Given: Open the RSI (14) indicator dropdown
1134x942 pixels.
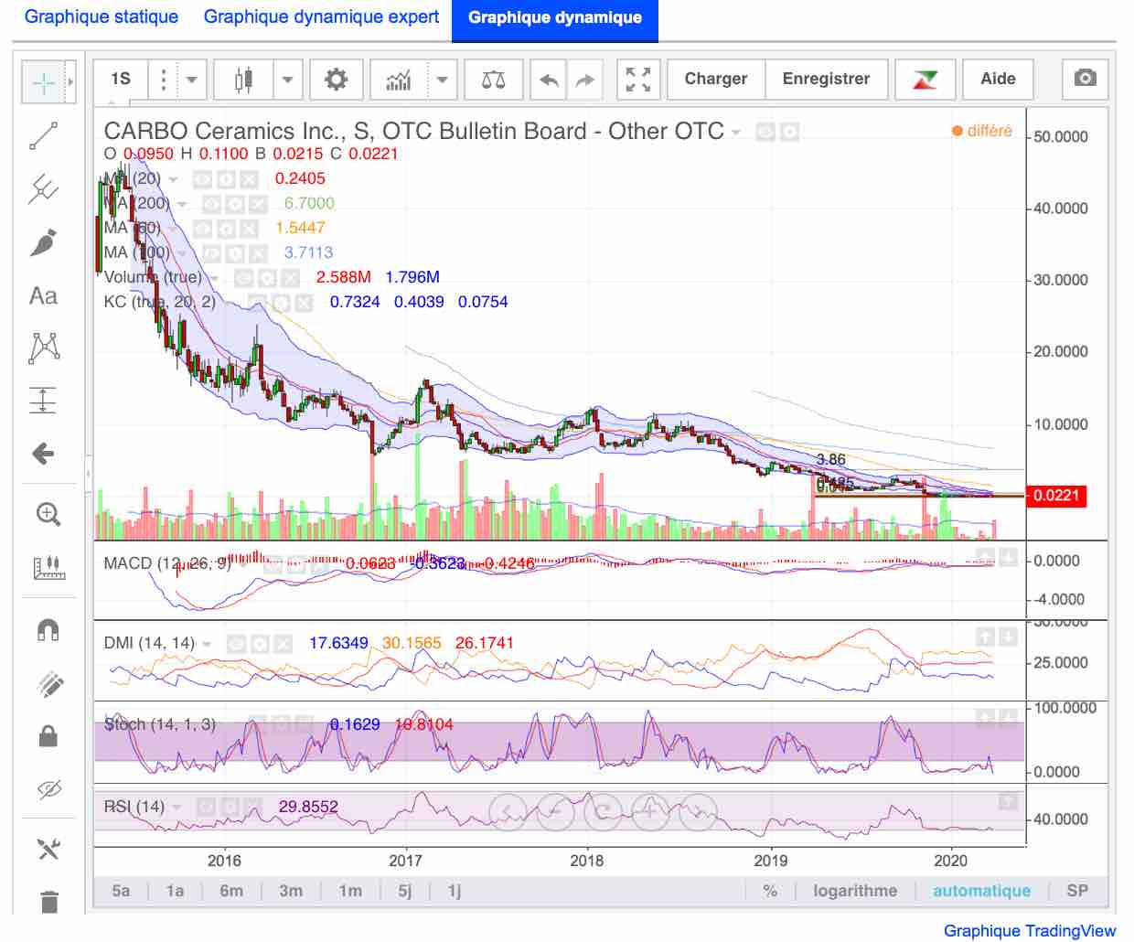Looking at the screenshot, I should [x=177, y=808].
